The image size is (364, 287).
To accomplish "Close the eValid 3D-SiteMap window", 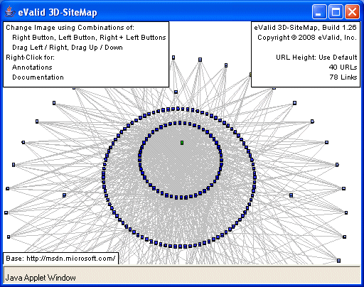I will [x=352, y=11].
